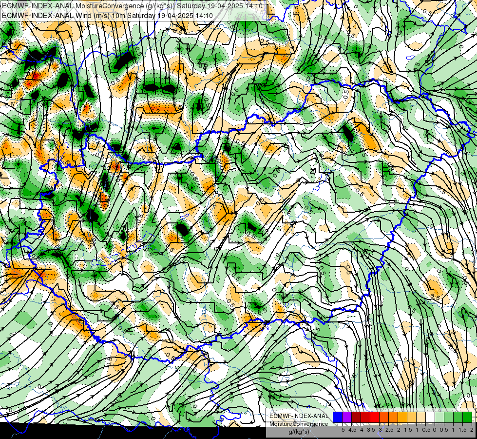
Task: Click the darkest green legend swatch
Action: pos(467,418)
